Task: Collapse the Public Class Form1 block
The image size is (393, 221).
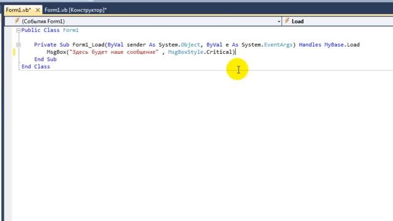Action: (x=18, y=30)
